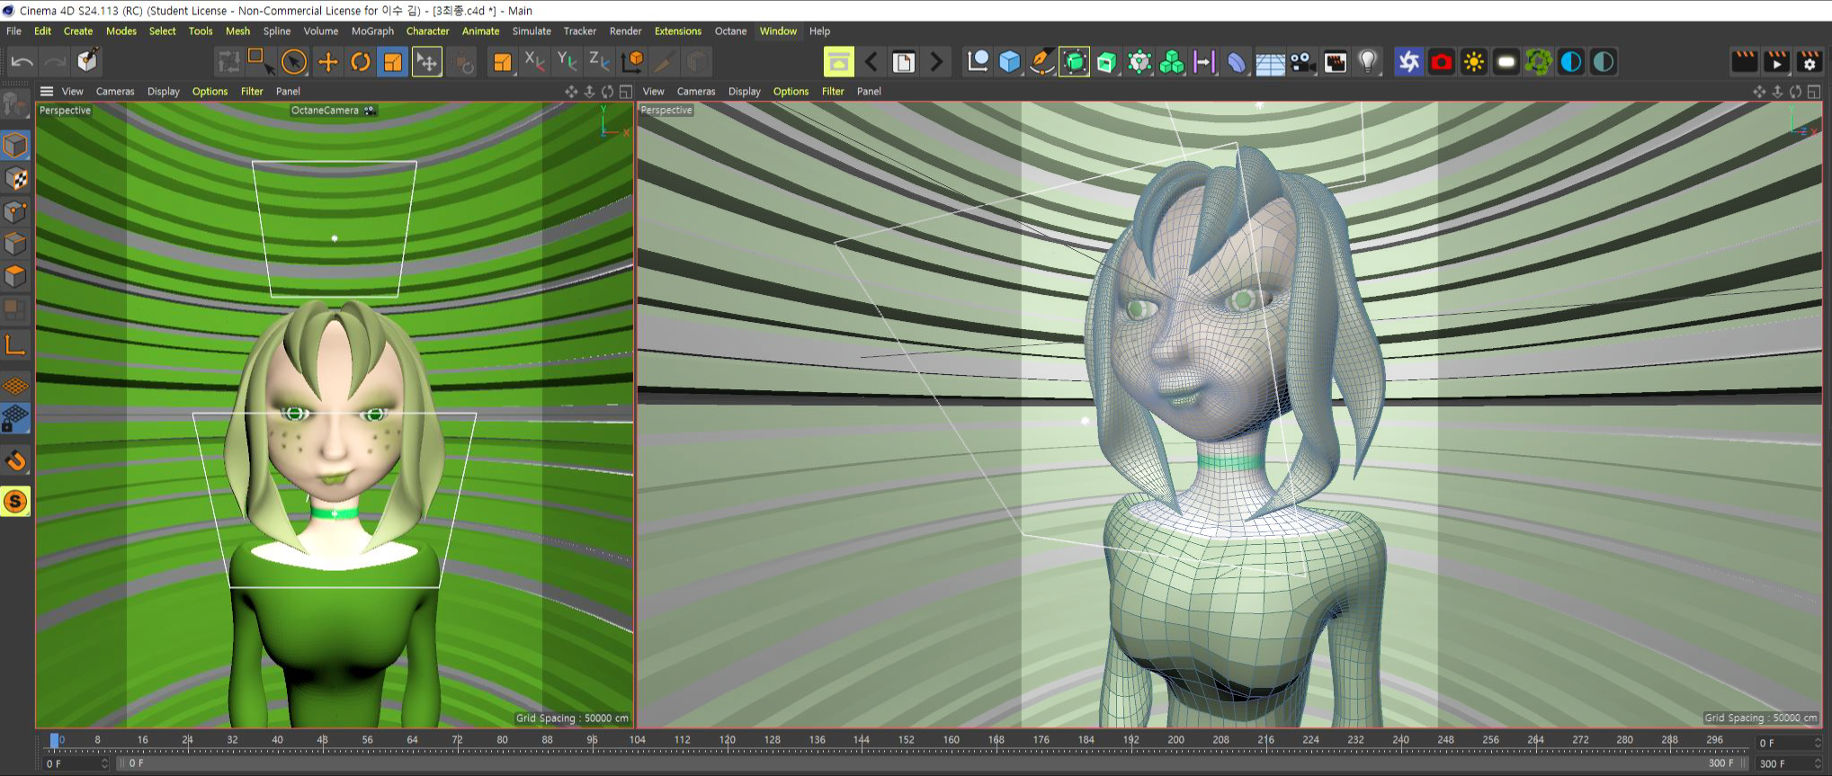Toggle Locked Workplane grid icon
Viewport: 1832px width, 776px height.
click(x=15, y=419)
